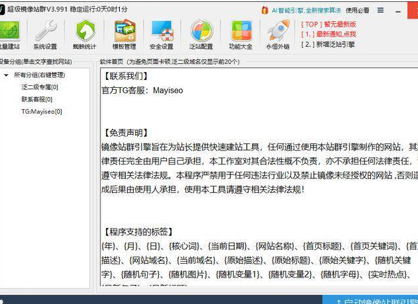Click the 【联系我们】 heading text
The width and height of the screenshot is (418, 304).
[125, 76]
